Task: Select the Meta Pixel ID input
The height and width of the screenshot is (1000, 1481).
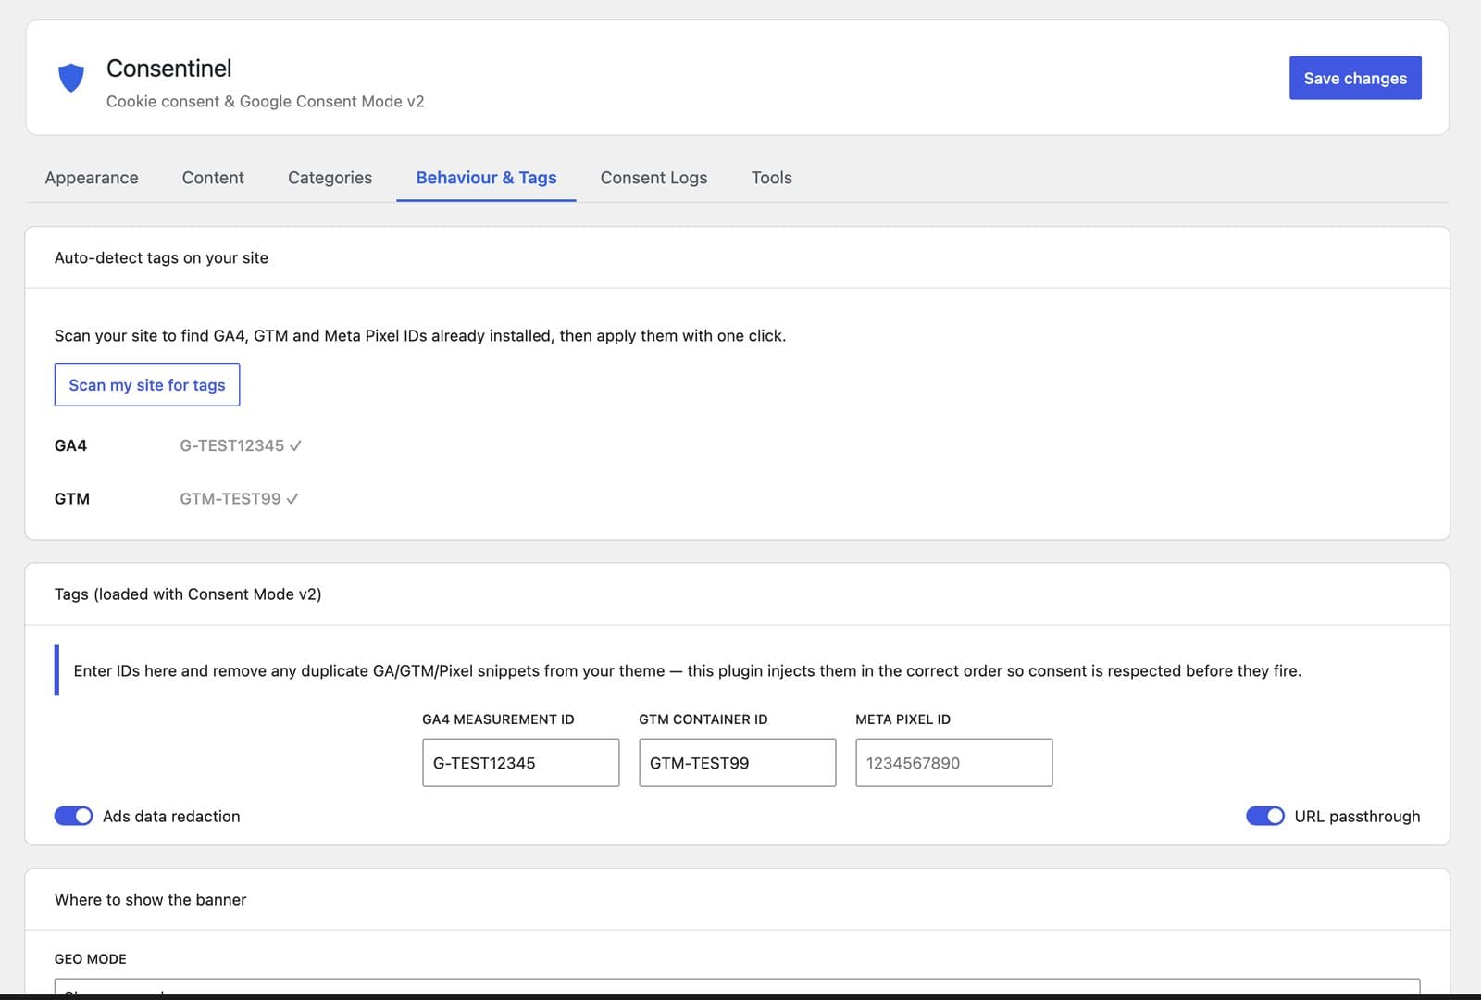Action: (x=953, y=763)
